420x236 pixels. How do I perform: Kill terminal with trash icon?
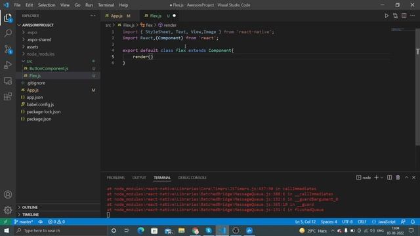coord(398,178)
